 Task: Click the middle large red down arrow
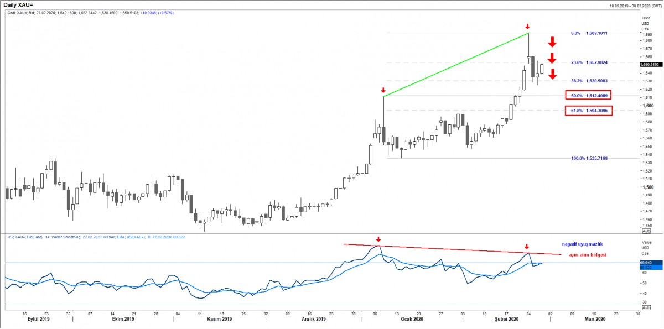552,58
